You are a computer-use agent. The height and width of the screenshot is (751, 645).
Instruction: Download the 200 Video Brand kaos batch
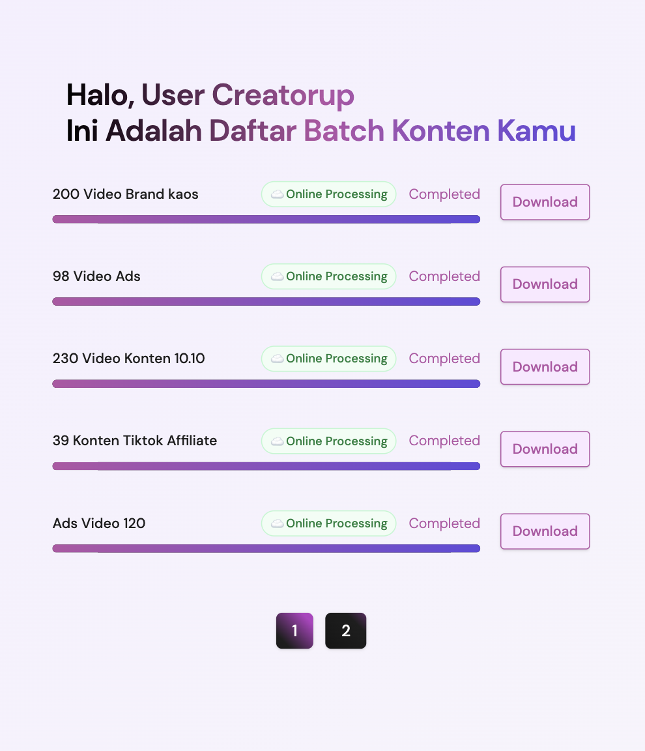545,202
